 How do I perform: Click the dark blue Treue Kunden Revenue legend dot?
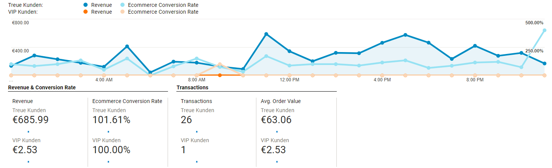click(x=85, y=5)
